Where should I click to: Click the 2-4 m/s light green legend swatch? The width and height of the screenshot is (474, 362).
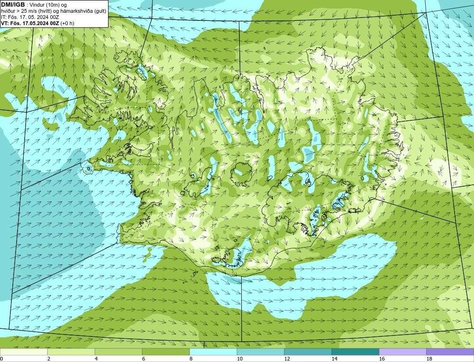71,352
